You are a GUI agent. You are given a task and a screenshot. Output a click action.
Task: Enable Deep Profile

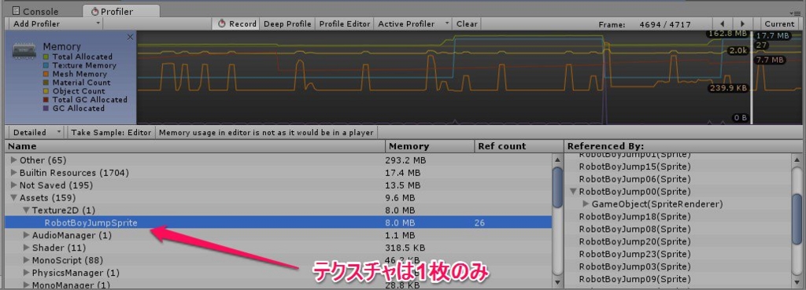(287, 24)
